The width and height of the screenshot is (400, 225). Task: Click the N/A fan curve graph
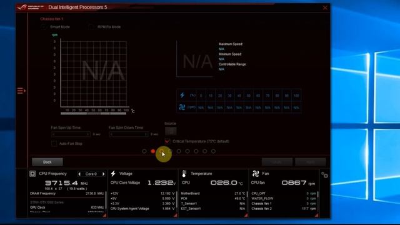pos(94,74)
